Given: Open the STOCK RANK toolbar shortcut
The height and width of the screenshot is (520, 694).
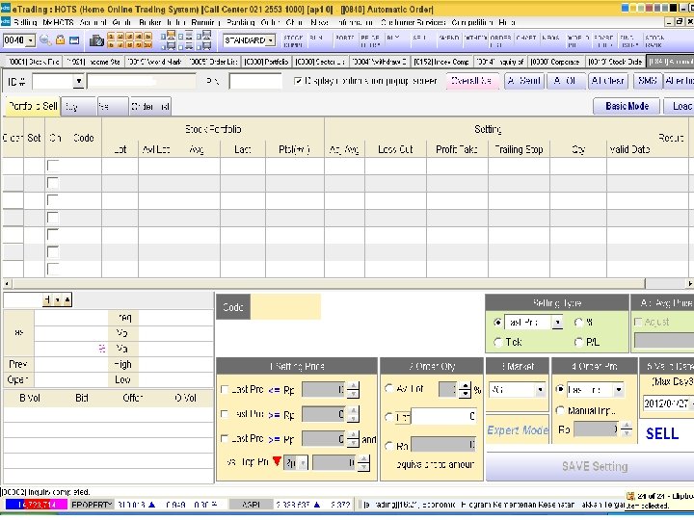Looking at the screenshot, I should pos(655,40).
